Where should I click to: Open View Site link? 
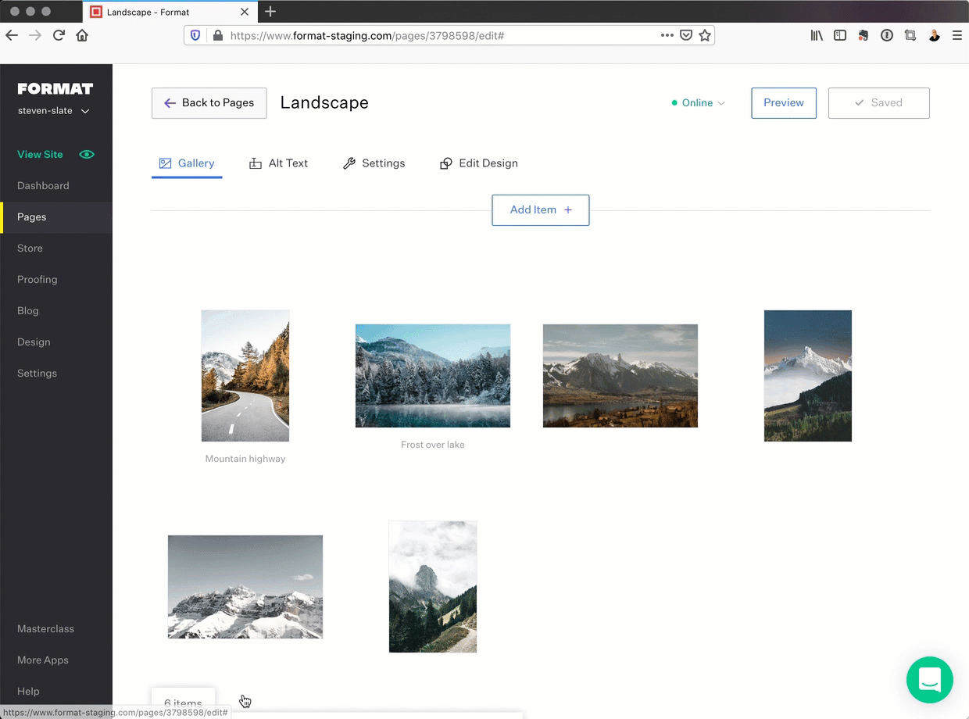[x=40, y=154]
